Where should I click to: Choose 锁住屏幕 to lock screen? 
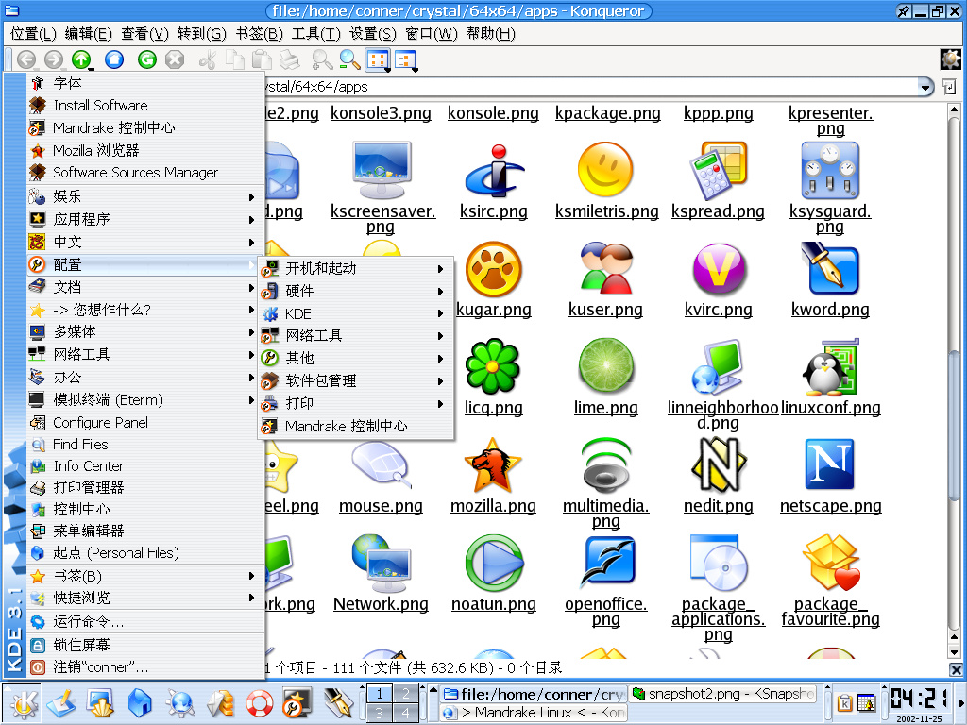tap(145, 646)
